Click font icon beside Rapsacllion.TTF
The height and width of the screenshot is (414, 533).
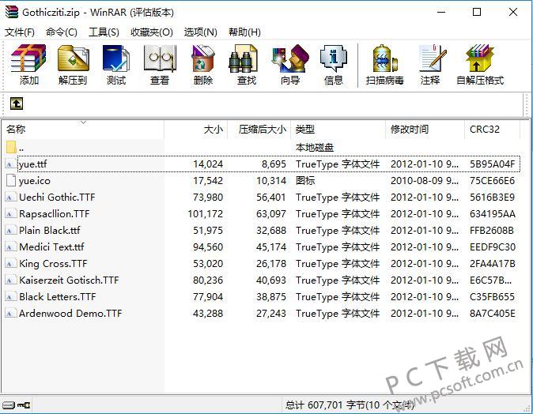tap(10, 214)
